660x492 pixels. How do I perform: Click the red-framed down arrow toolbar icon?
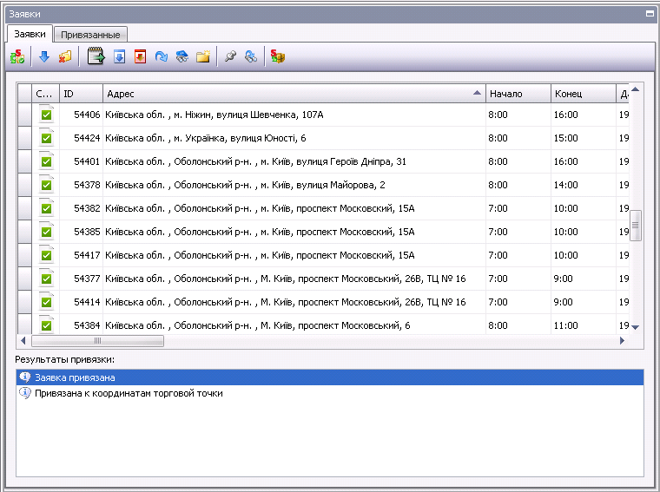(x=140, y=57)
